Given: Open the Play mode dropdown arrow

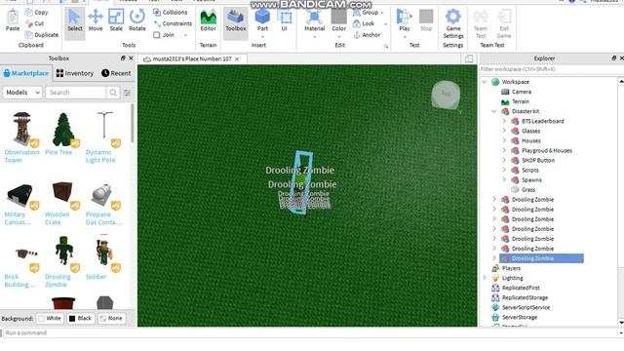Looking at the screenshot, I should point(405,37).
